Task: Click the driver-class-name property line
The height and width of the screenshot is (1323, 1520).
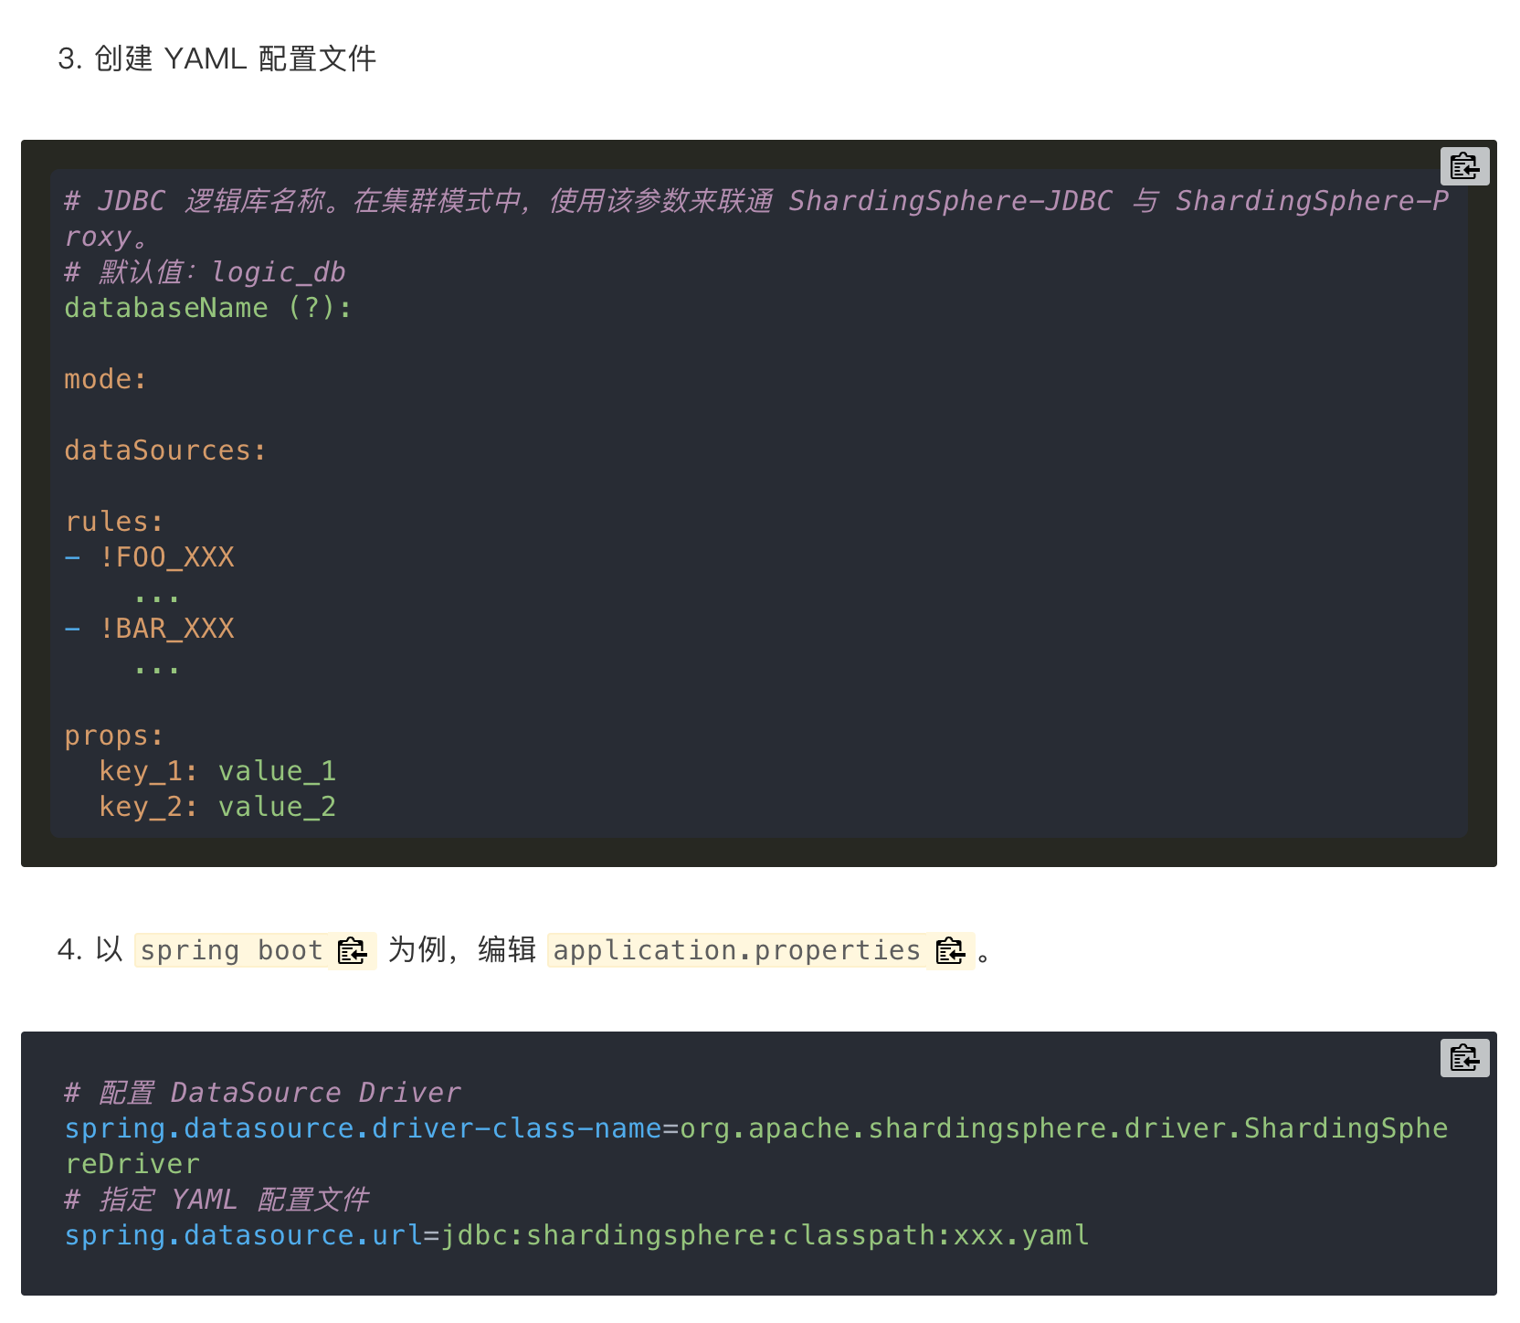Action: click(x=755, y=1128)
